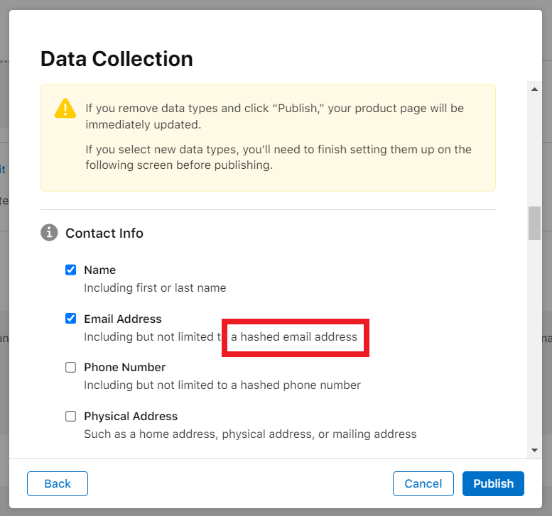552x516 pixels.
Task: Click the scrollbar up arrow
Action: tap(534, 89)
